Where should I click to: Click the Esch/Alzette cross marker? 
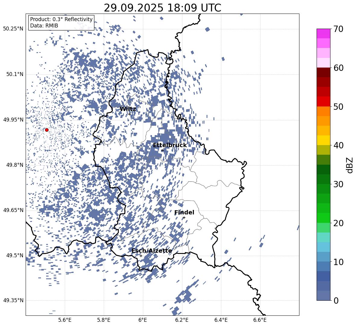pyautogui.click(x=141, y=256)
